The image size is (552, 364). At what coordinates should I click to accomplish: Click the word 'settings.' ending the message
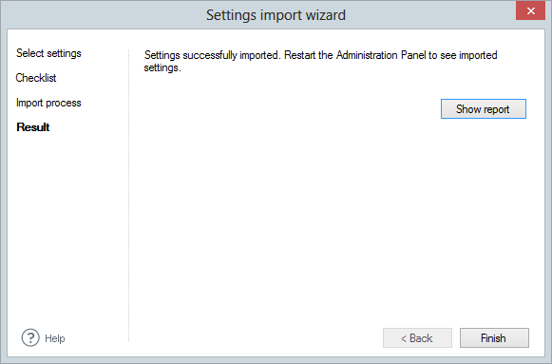coord(162,67)
